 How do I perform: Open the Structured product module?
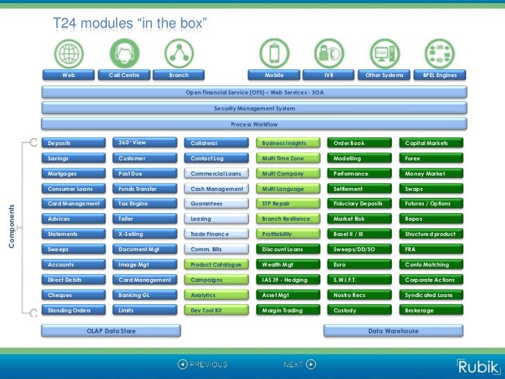coord(431,234)
